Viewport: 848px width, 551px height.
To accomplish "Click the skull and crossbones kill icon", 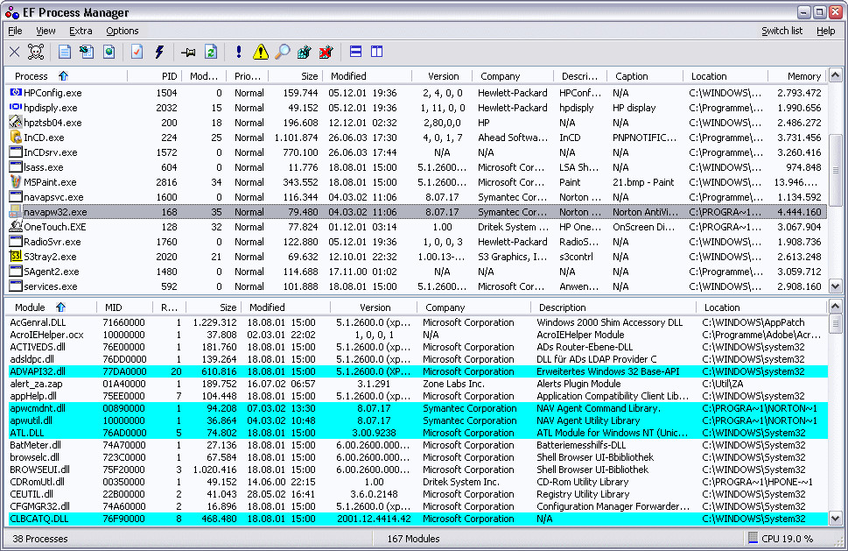I will coord(36,52).
